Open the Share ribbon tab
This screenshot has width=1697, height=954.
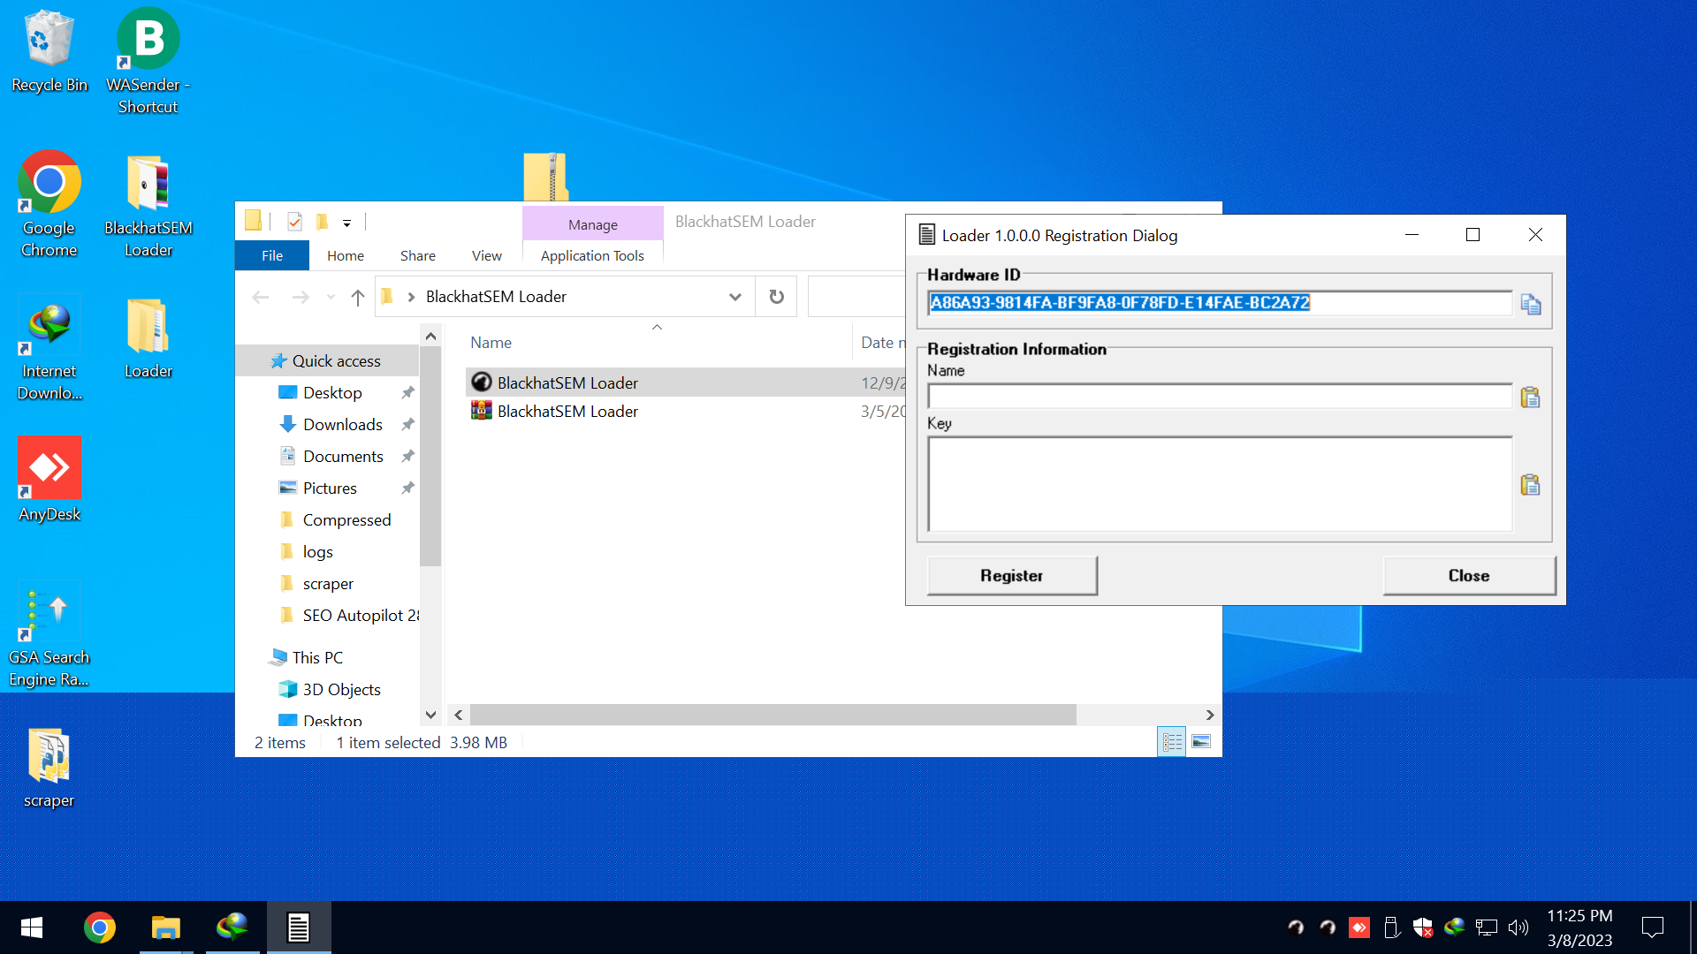(x=417, y=255)
